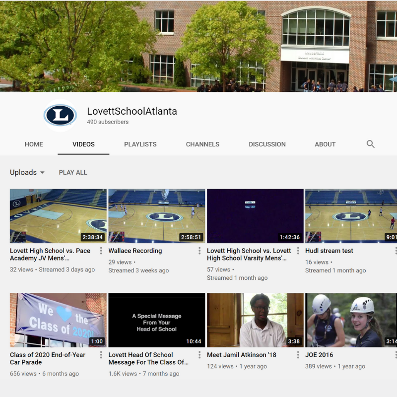Open options menu for Meet Jamil Atkinson '18
The image size is (397, 397).
[x=298, y=355]
